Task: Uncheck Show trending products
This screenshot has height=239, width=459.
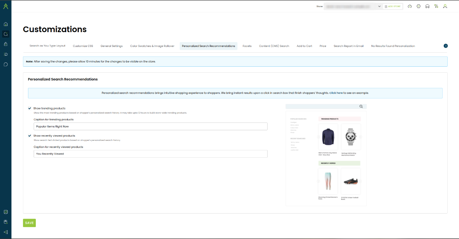Action: click(x=30, y=108)
